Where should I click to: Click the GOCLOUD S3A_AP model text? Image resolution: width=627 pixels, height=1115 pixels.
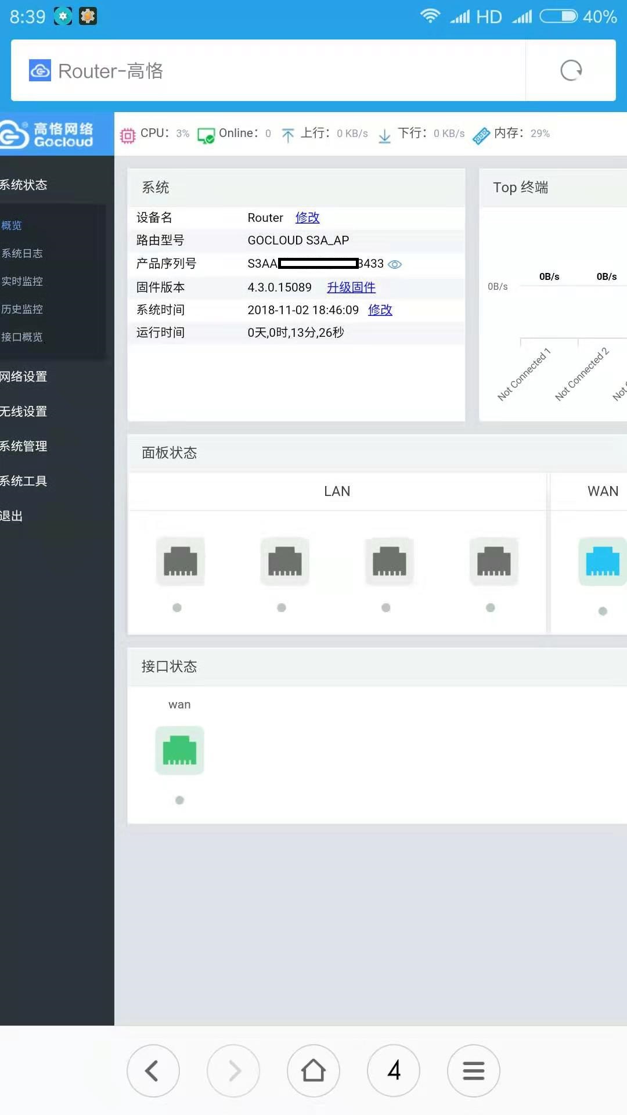pyautogui.click(x=298, y=240)
